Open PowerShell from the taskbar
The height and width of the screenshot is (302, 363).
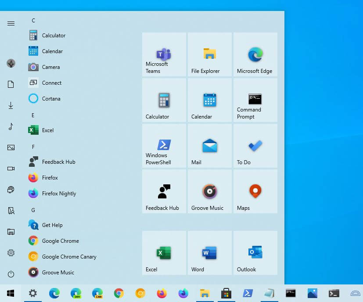click(248, 293)
